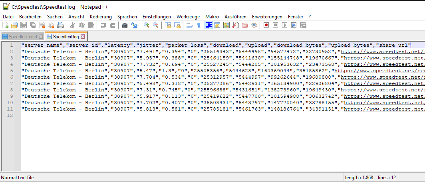The height and width of the screenshot is (182, 425).
Task: Toggle word wrap in the toolbar
Action: pyautogui.click(x=189, y=26)
